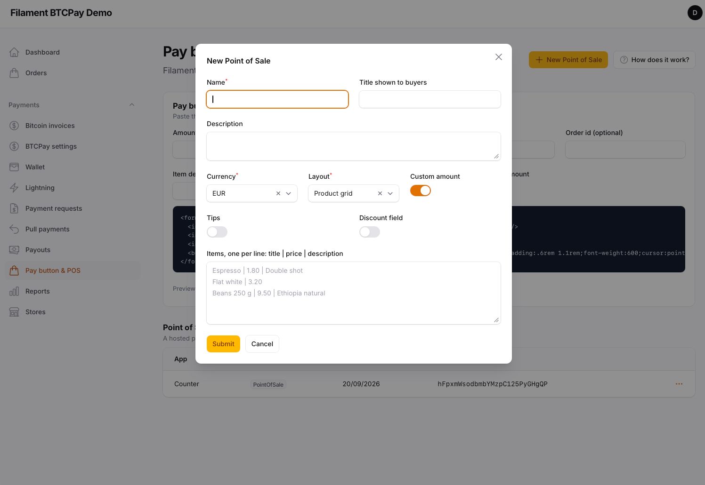The image size is (705, 485).
Task: Disable the Custom amount toggle
Action: point(421,191)
